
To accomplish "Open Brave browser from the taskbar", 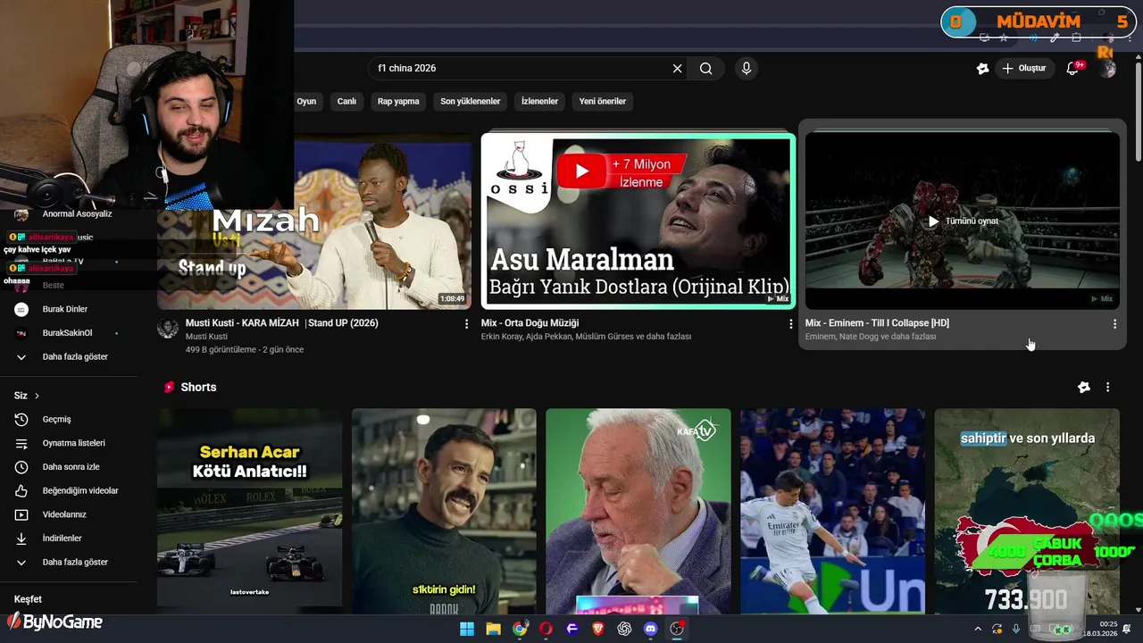I will 598,629.
